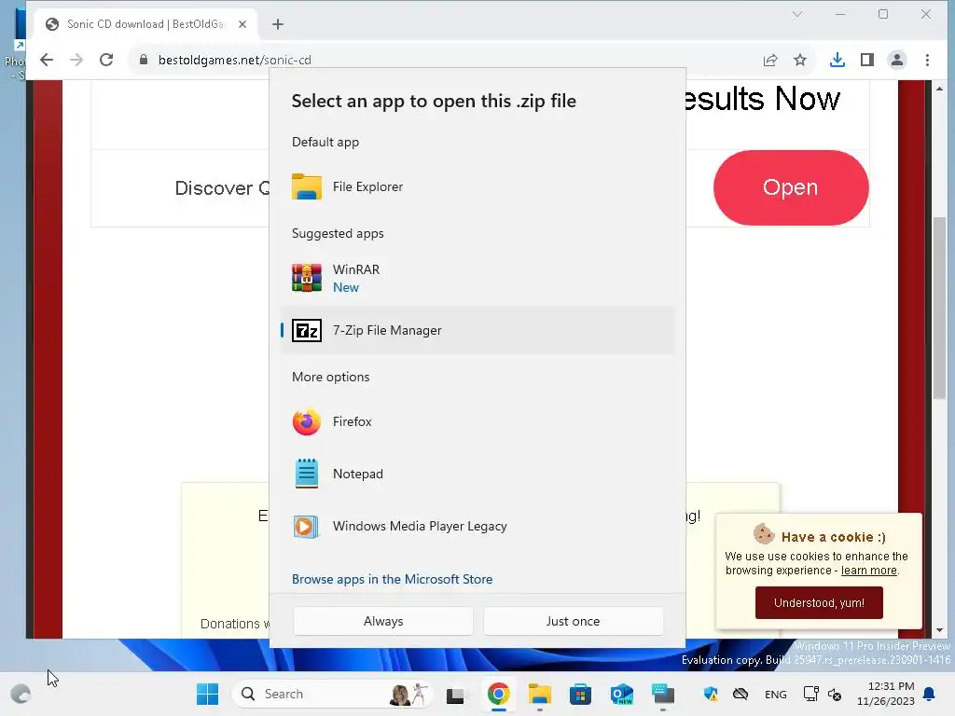The height and width of the screenshot is (716, 955).
Task: Open File Explorer from taskbar
Action: click(x=540, y=694)
